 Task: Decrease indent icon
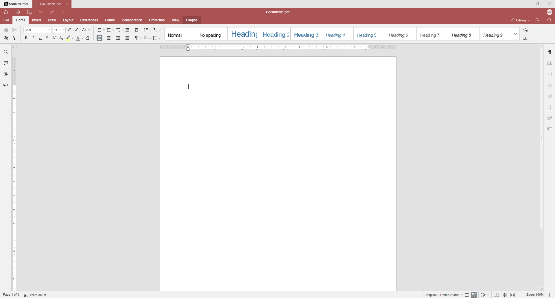coord(128,30)
